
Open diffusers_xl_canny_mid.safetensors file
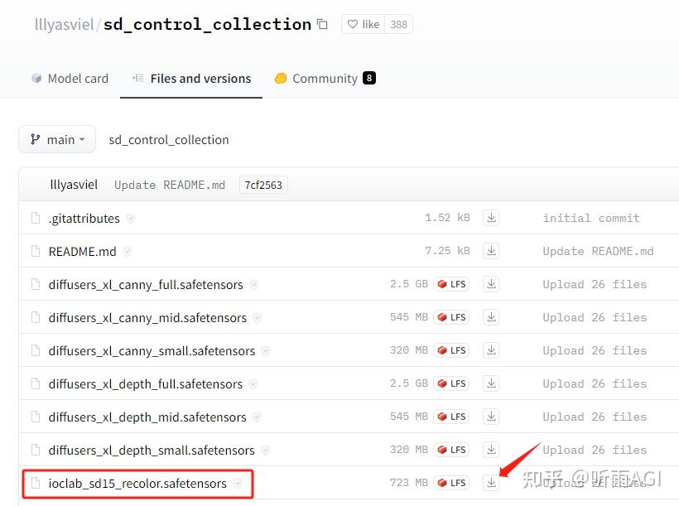147,317
